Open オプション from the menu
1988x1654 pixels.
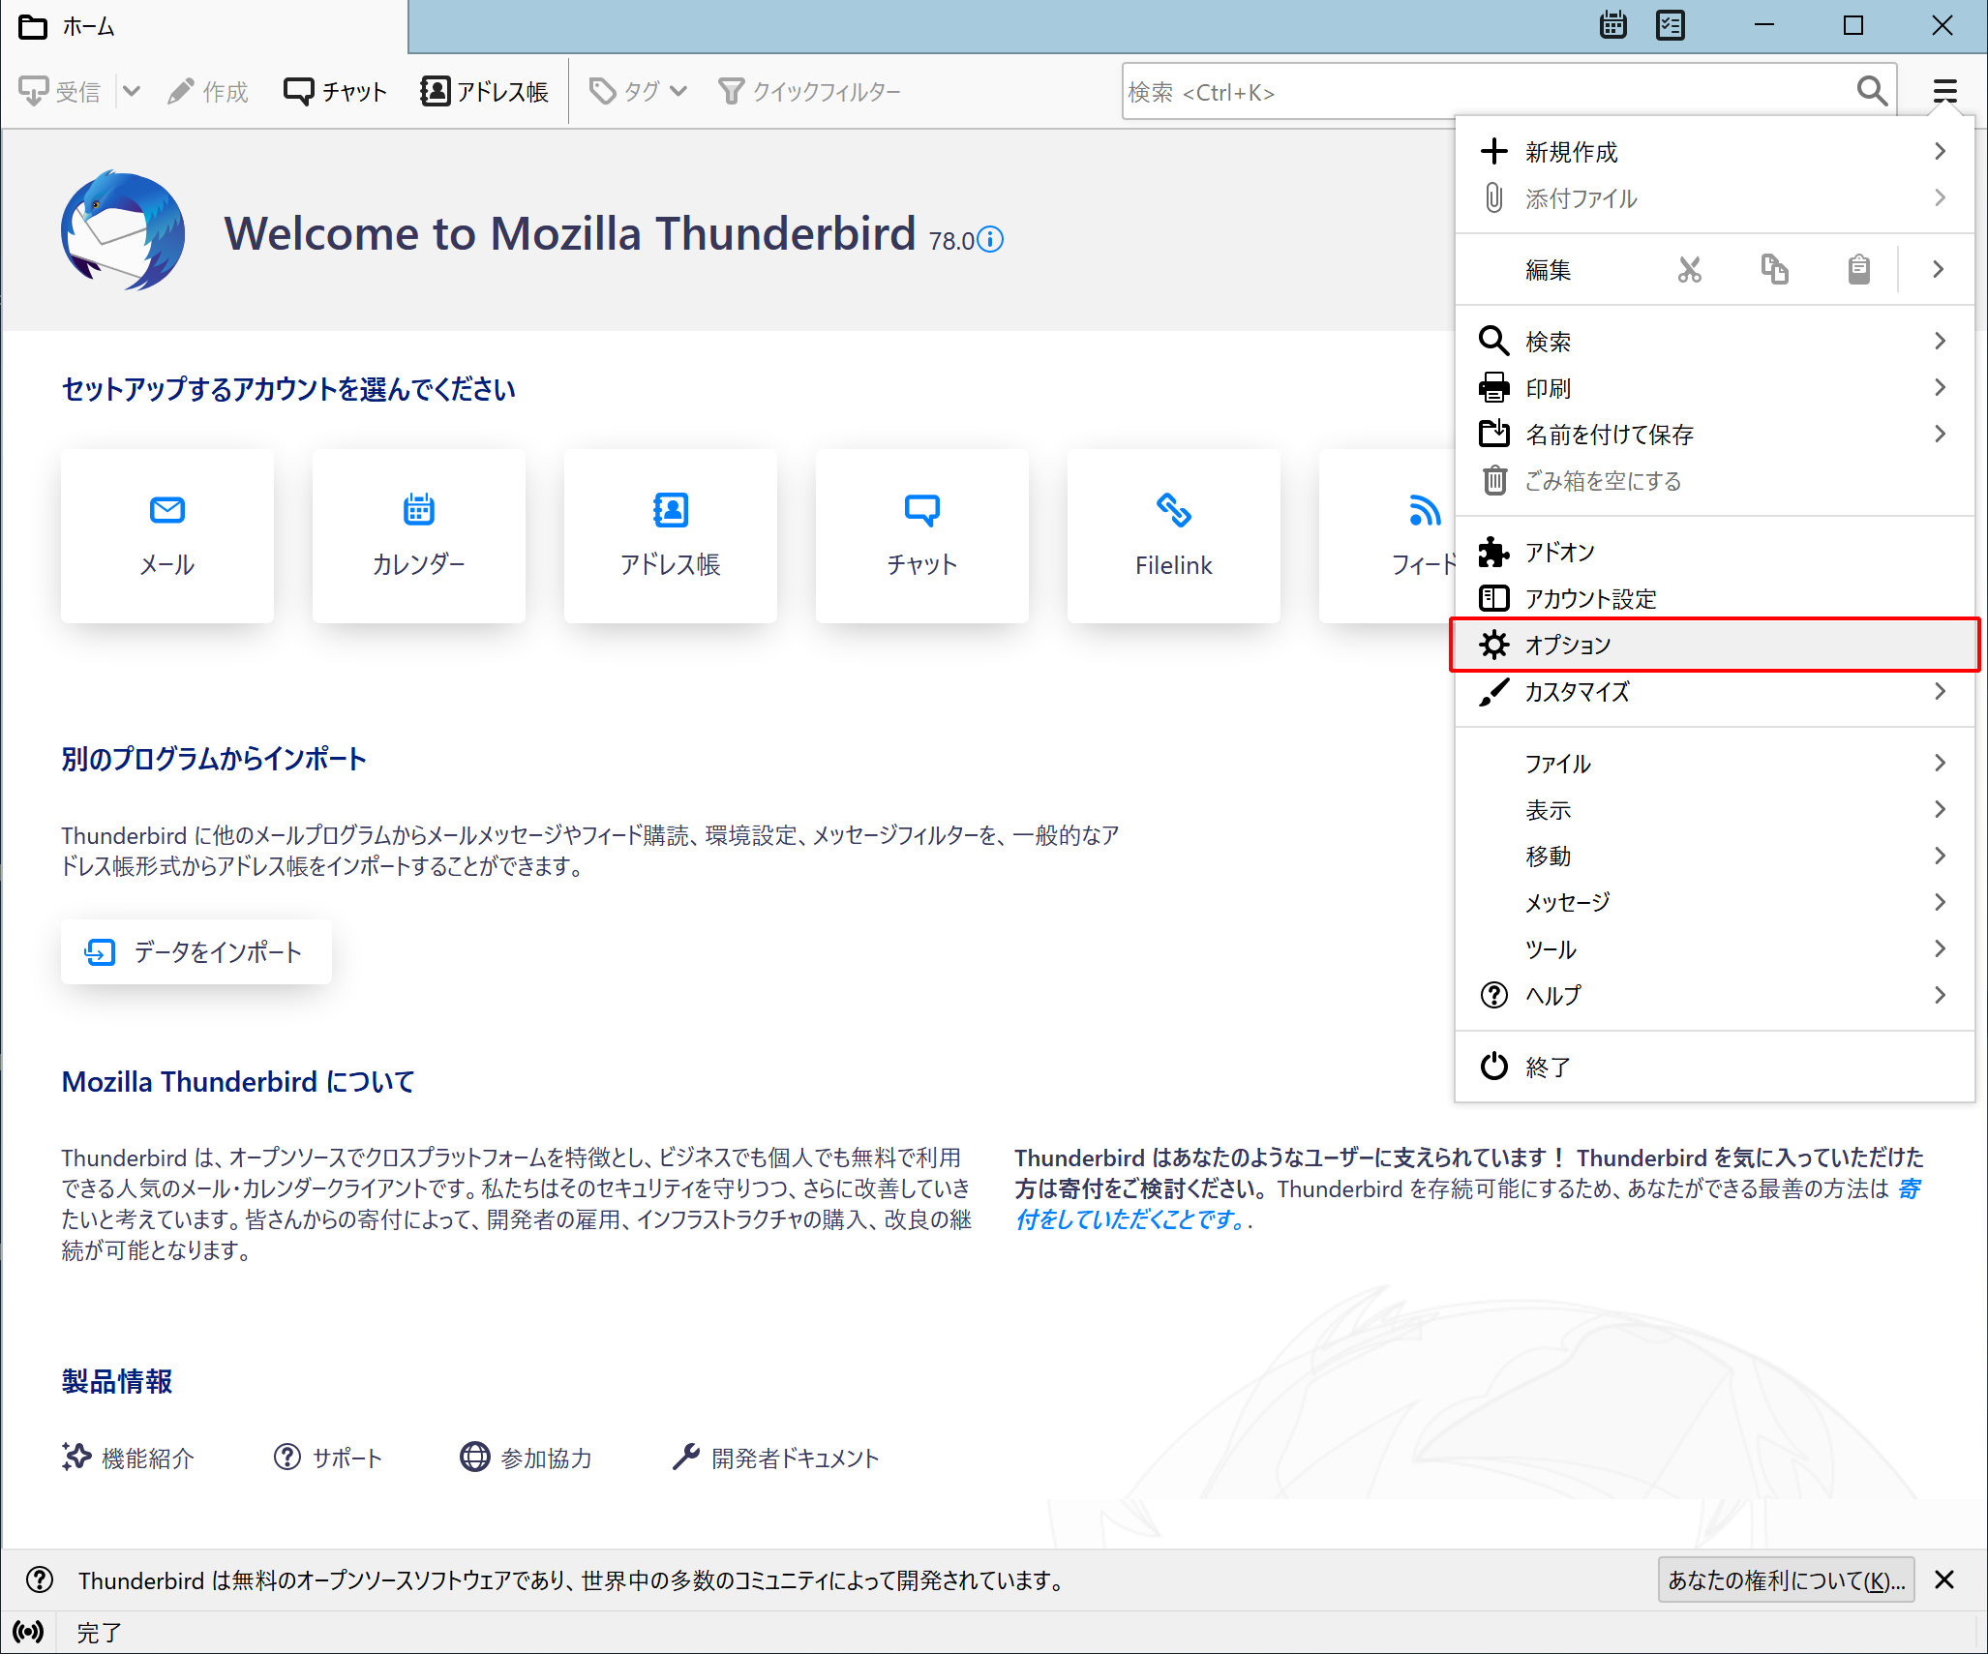pos(1714,645)
